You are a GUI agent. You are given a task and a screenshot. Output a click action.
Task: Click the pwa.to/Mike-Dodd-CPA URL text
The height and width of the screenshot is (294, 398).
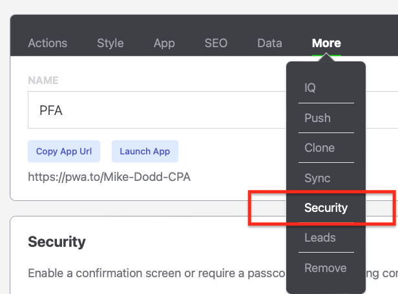(109, 176)
